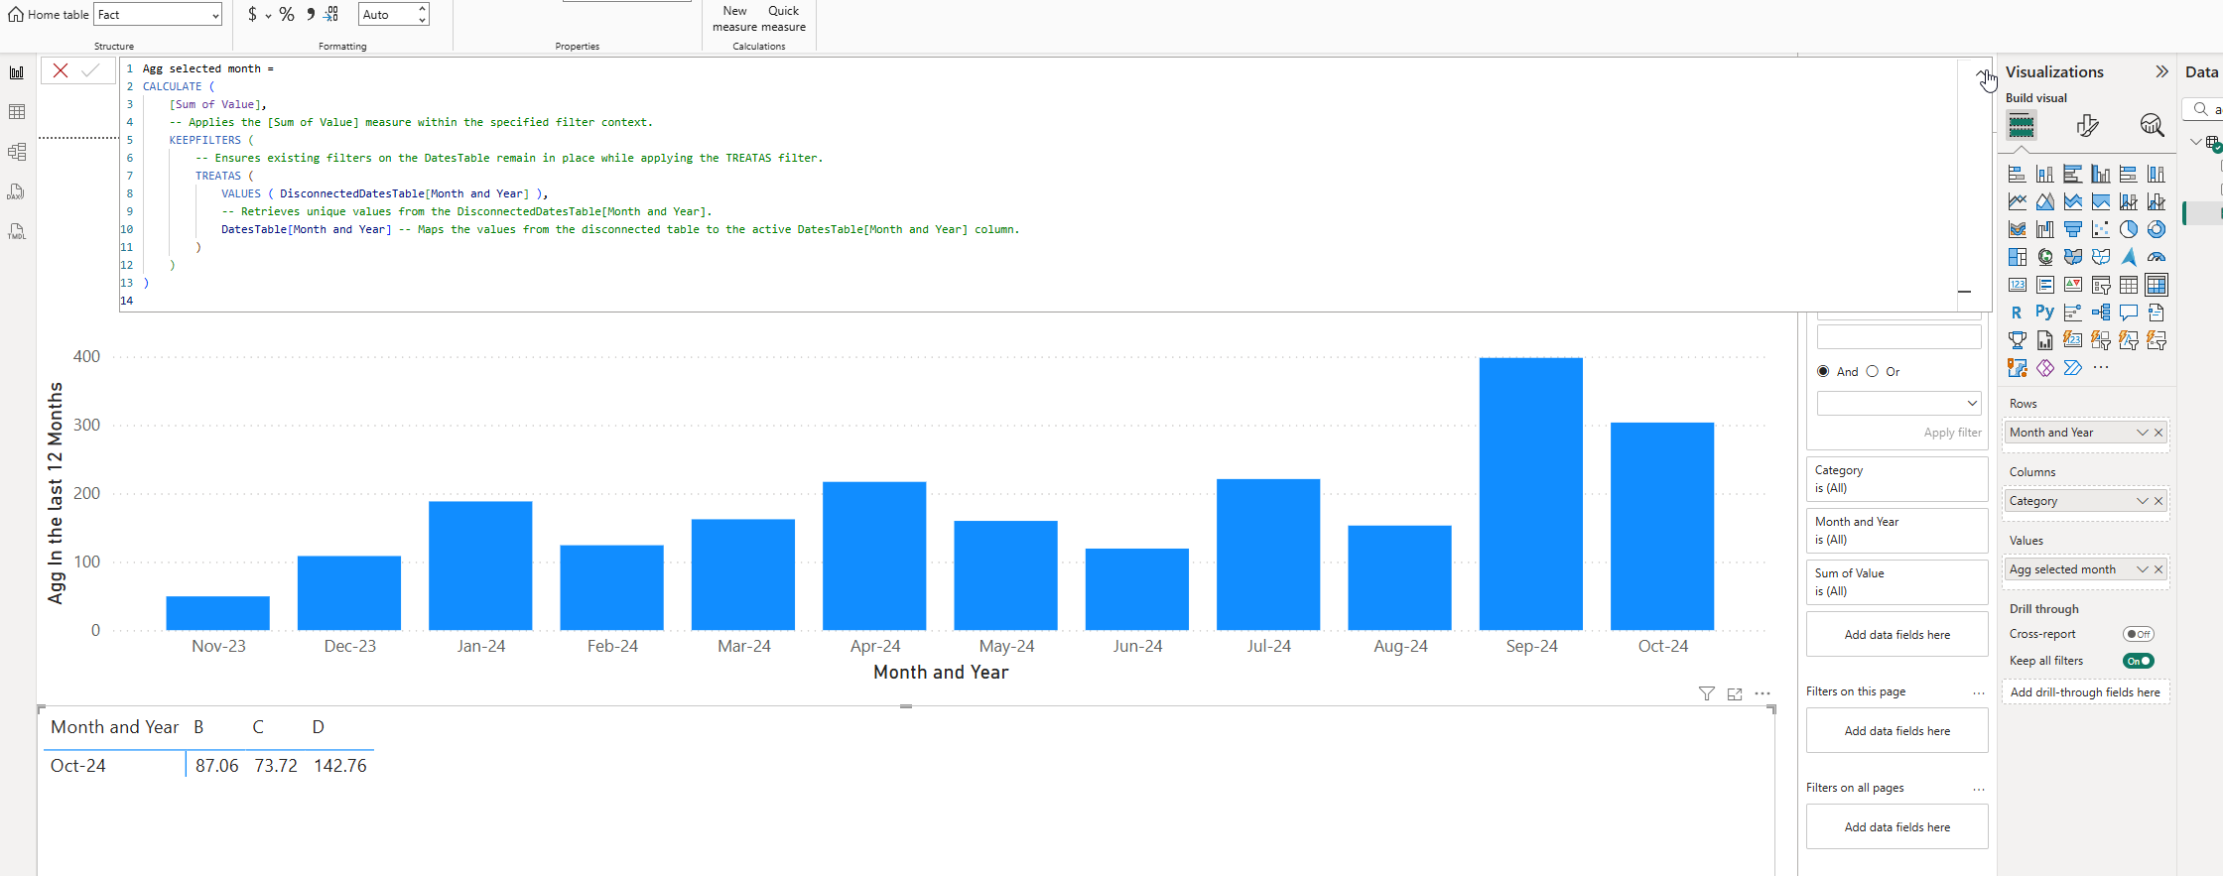Image resolution: width=2223 pixels, height=876 pixels.
Task: Remove Category field from Columns
Action: (2158, 501)
